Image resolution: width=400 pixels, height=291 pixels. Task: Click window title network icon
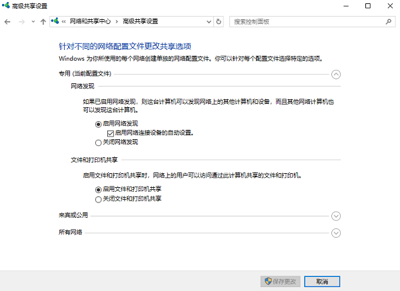point(6,5)
